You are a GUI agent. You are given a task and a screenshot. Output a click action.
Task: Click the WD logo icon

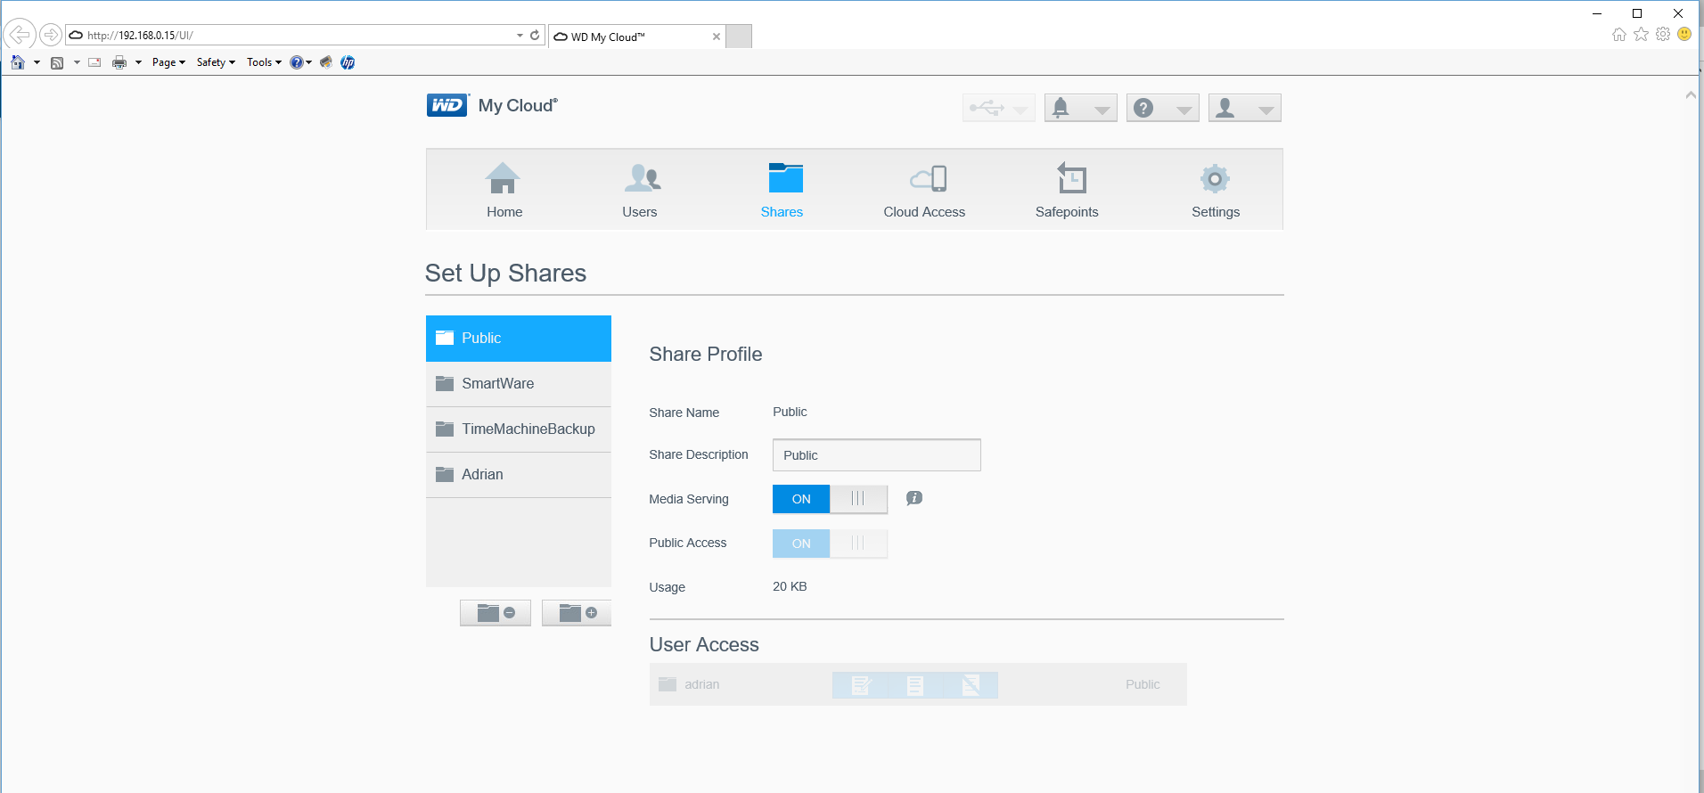coord(447,105)
